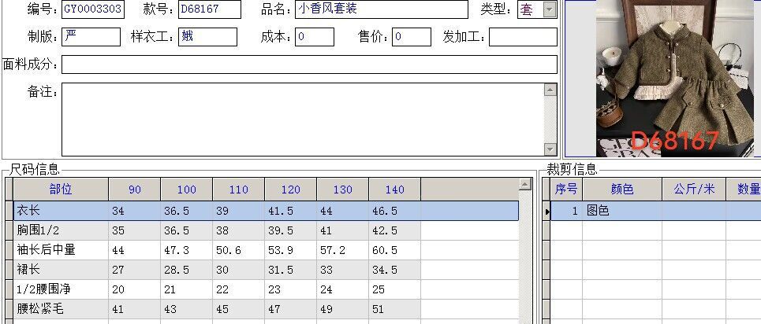Screen dimensions: 761x324
Task: Click the 100 size column header
Action: tap(186, 190)
